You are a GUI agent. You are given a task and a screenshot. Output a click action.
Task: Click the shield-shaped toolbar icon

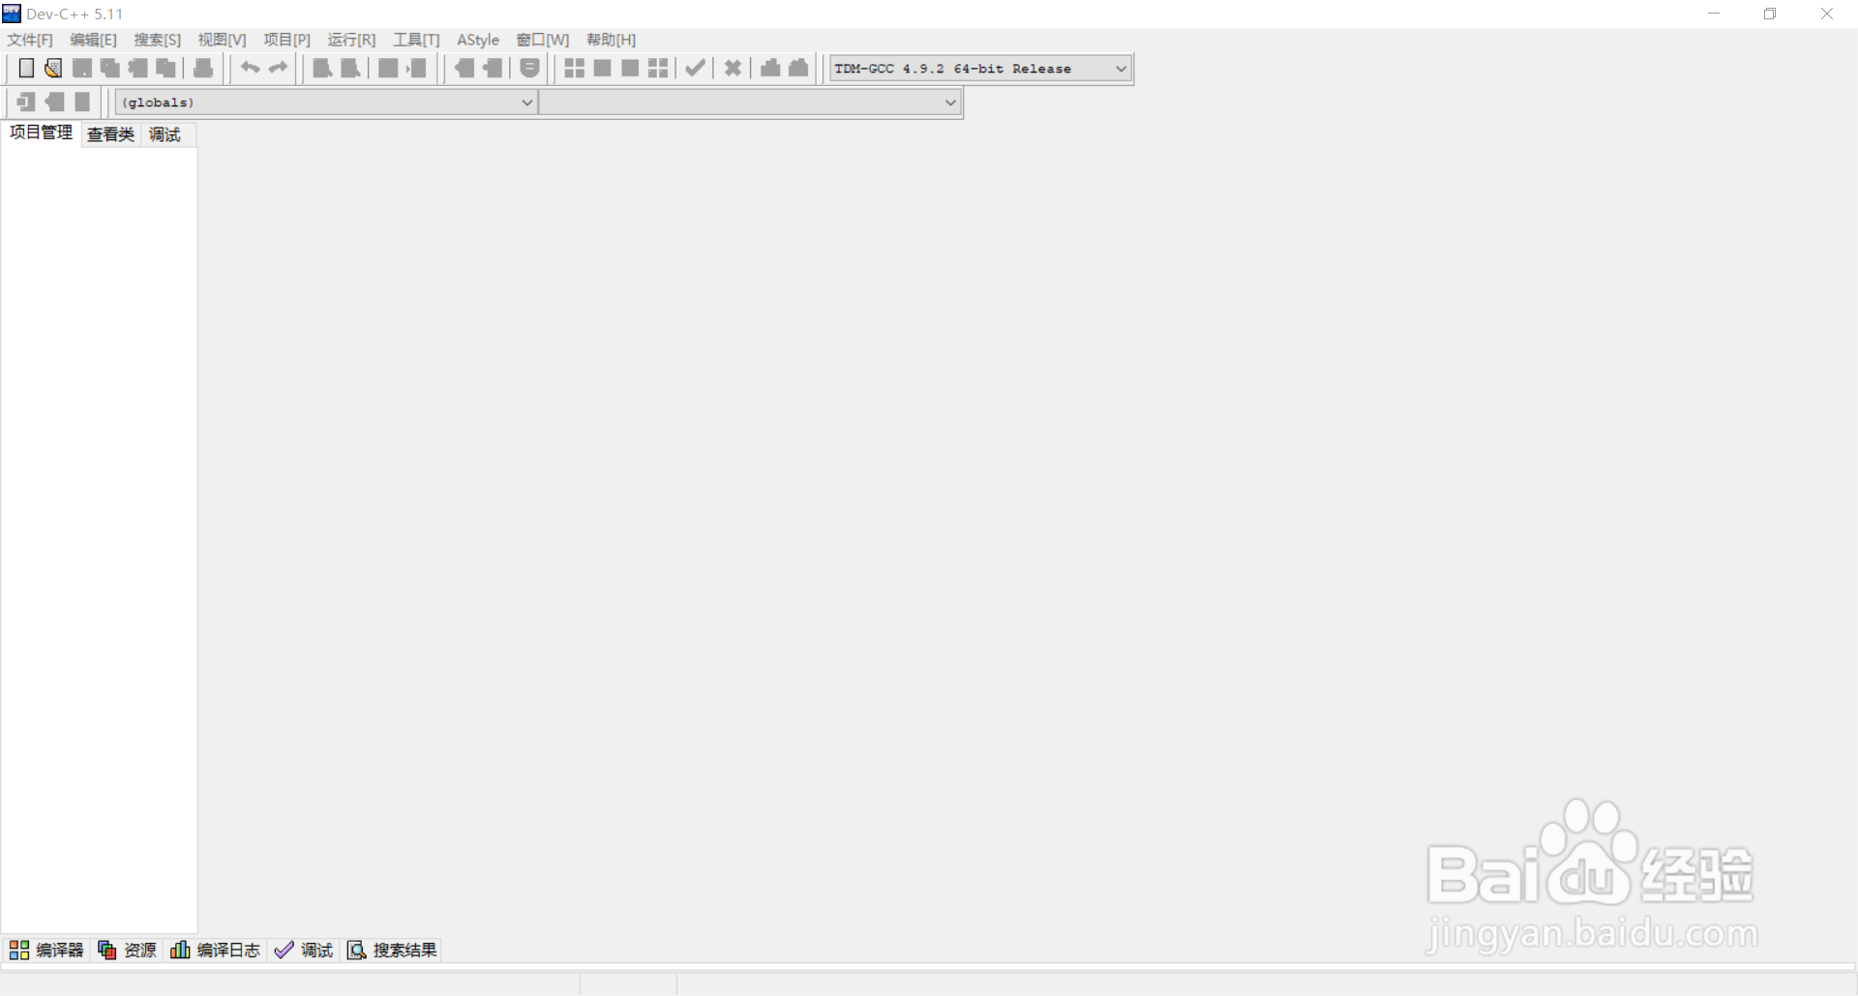click(x=529, y=68)
